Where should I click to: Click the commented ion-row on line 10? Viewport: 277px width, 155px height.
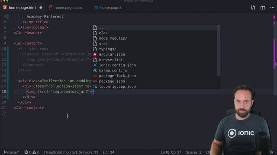(33, 49)
